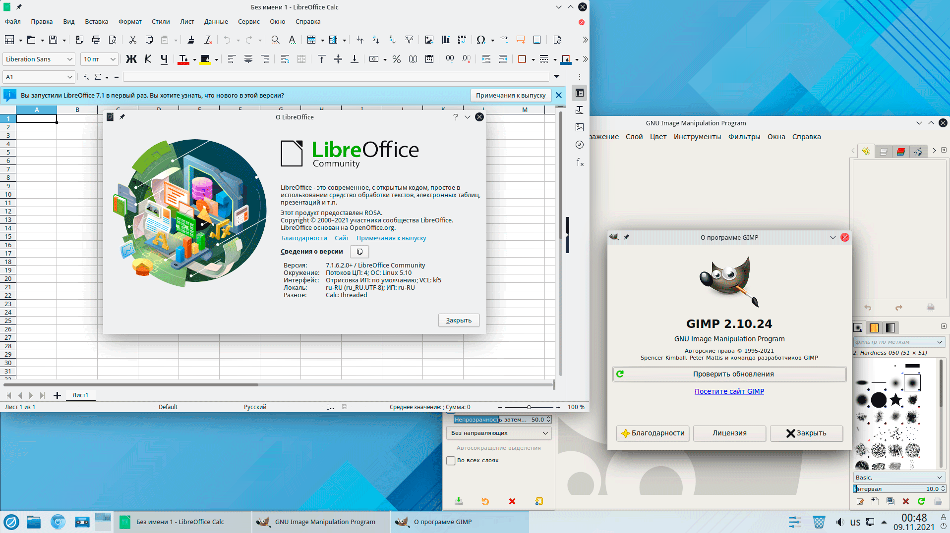Click the Sum sigma icon
The width and height of the screenshot is (950, 533).
click(98, 77)
